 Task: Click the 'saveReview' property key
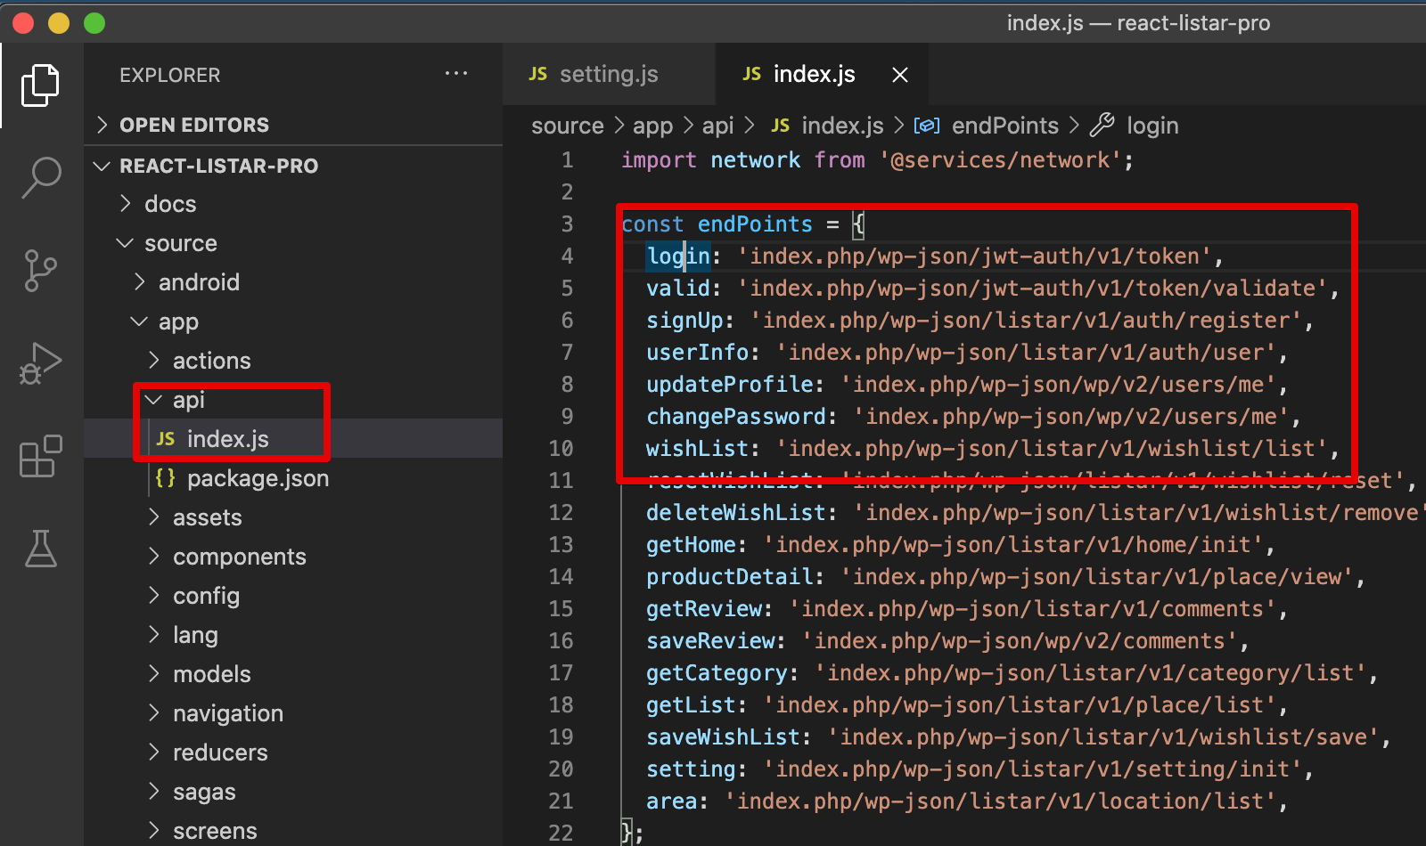[x=710, y=641]
